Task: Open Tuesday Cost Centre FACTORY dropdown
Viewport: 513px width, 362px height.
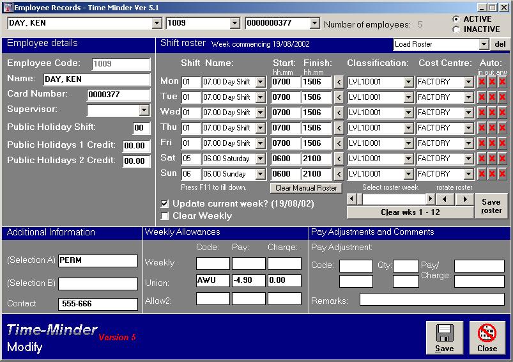Action: coord(468,97)
